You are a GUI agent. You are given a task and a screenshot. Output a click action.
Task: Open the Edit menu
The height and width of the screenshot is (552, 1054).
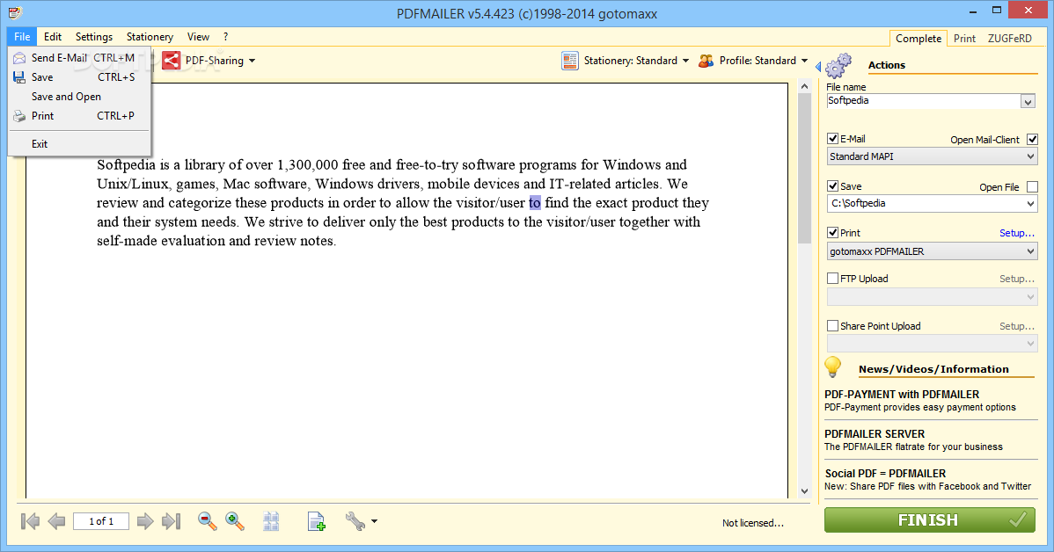click(x=53, y=37)
